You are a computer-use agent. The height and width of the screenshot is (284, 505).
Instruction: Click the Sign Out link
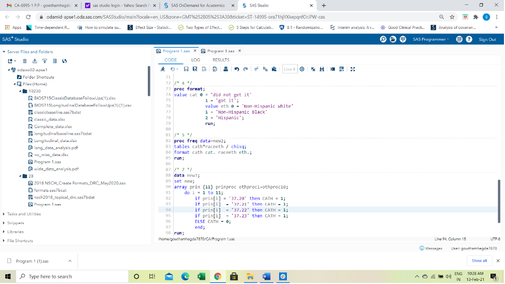487,39
